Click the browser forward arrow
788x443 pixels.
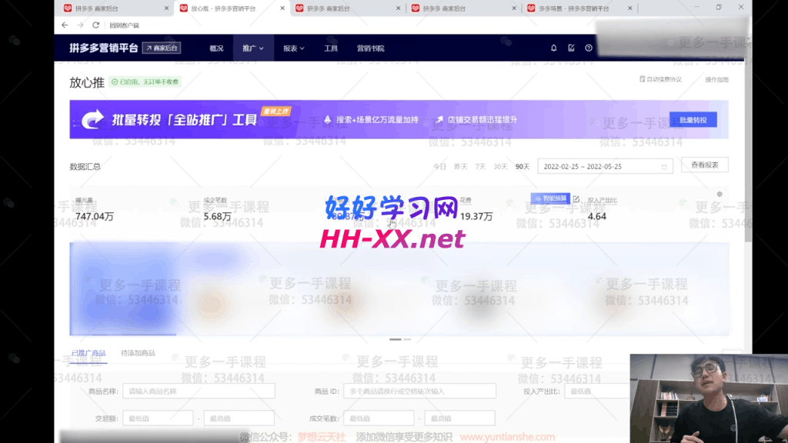(x=80, y=25)
